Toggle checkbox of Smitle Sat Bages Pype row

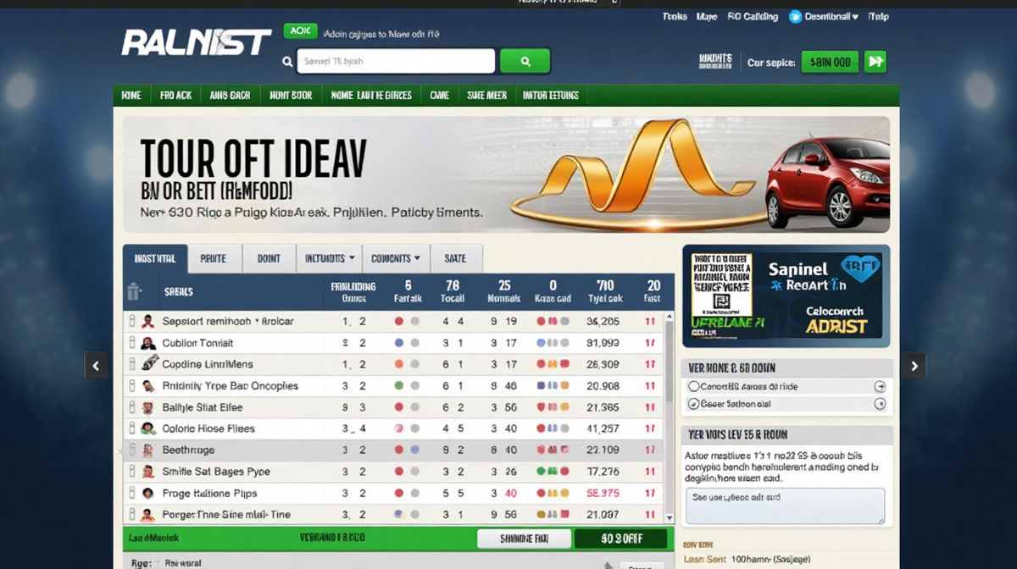(131, 472)
